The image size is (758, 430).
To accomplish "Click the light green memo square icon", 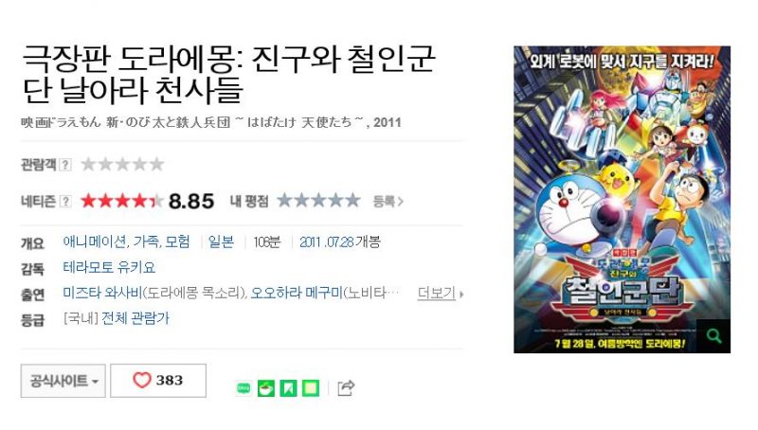I will [x=311, y=388].
